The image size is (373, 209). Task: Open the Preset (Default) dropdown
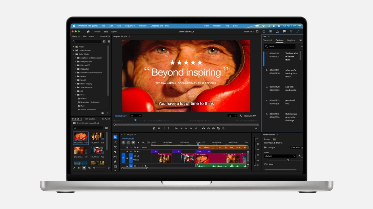[x=280, y=156]
